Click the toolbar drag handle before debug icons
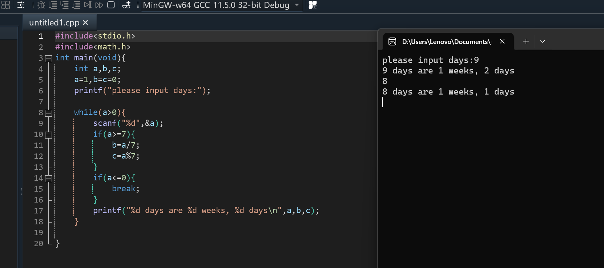This screenshot has width=604, height=268. click(x=32, y=5)
